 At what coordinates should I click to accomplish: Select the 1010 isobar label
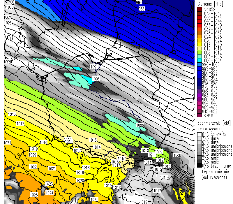(145, 151)
